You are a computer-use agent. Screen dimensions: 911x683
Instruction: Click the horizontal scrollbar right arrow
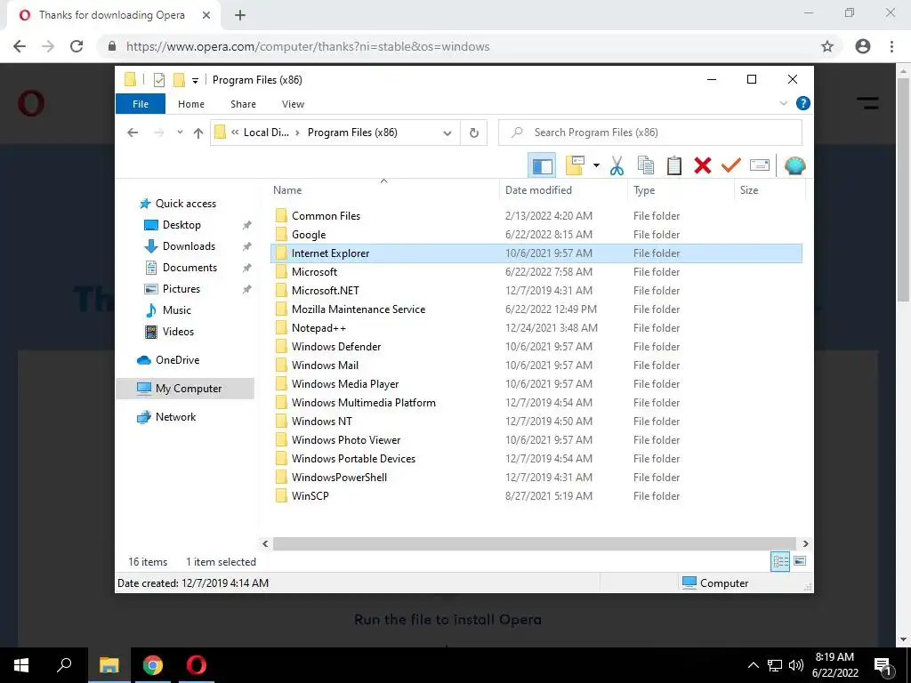pyautogui.click(x=805, y=543)
